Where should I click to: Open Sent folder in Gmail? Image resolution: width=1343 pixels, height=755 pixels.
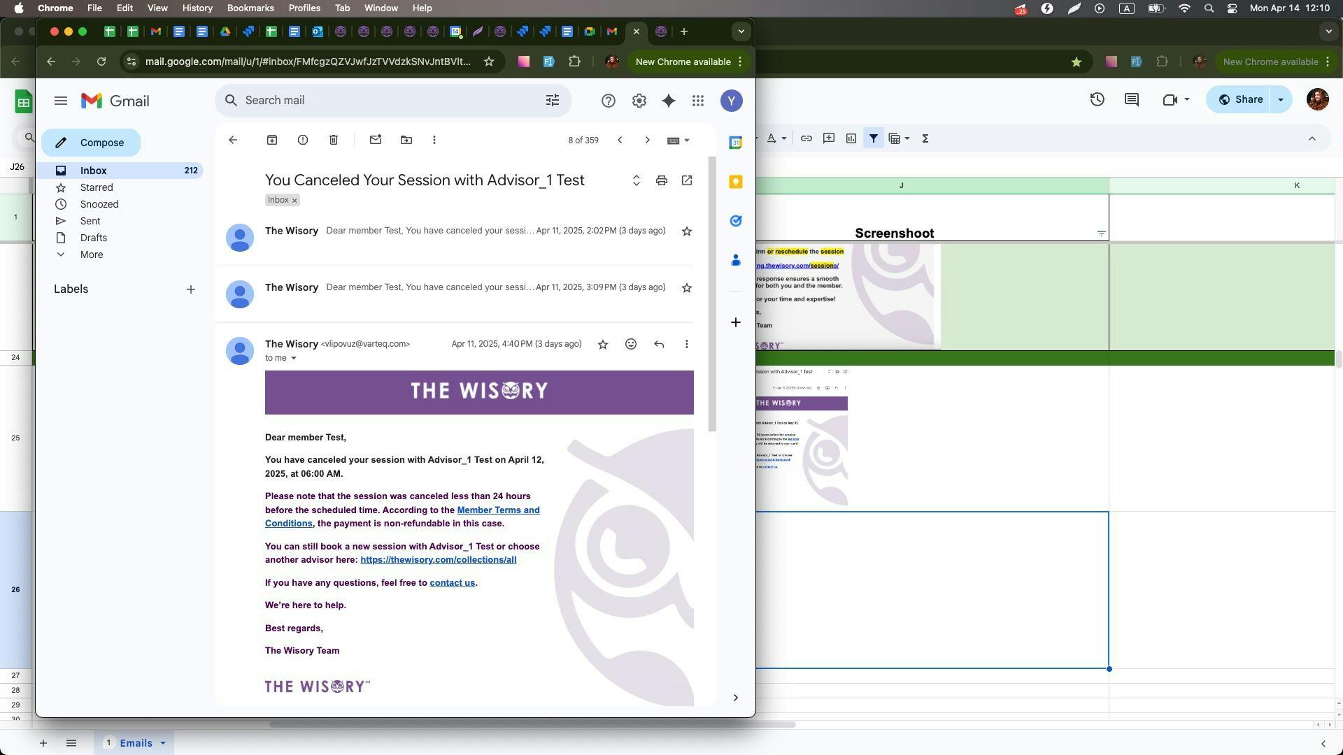tap(90, 221)
